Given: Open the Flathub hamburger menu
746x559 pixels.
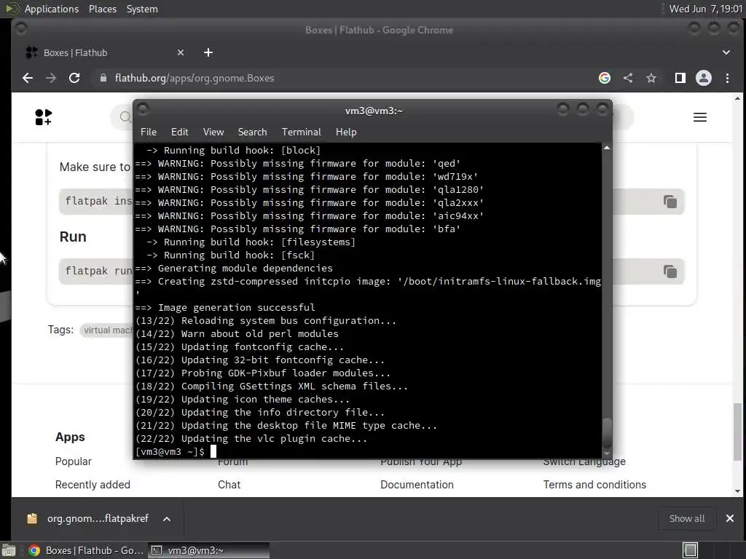Looking at the screenshot, I should pyautogui.click(x=700, y=117).
